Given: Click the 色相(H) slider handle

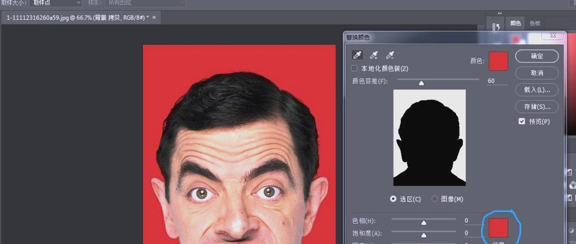Looking at the screenshot, I should [x=424, y=223].
